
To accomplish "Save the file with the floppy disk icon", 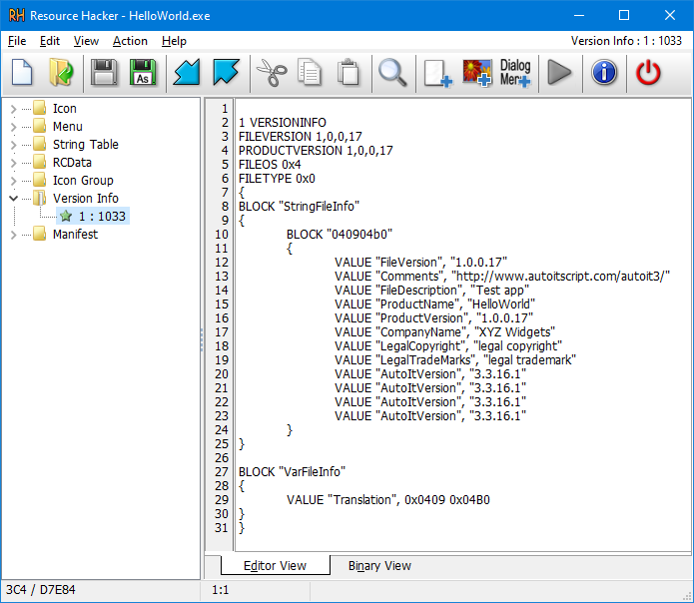I will [x=104, y=72].
